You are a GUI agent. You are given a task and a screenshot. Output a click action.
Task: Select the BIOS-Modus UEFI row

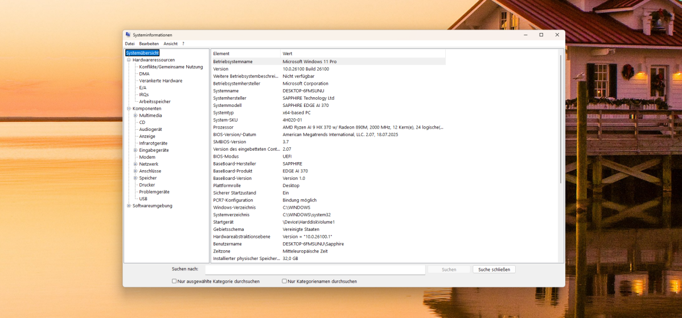click(328, 156)
